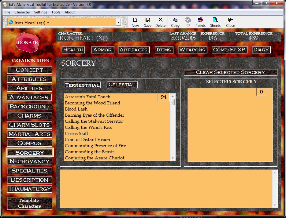Viewport: 286px width, 218px height.
Task: Switch to the Celestial sorcery tab
Action: pyautogui.click(x=122, y=85)
